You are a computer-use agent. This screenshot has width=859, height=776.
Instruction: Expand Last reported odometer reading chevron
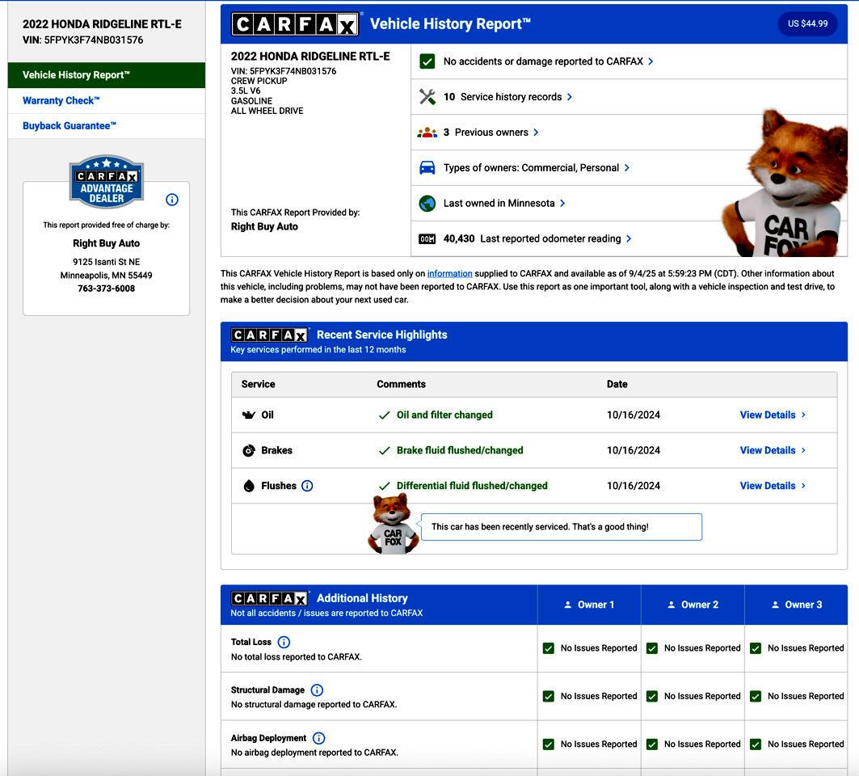(x=629, y=239)
